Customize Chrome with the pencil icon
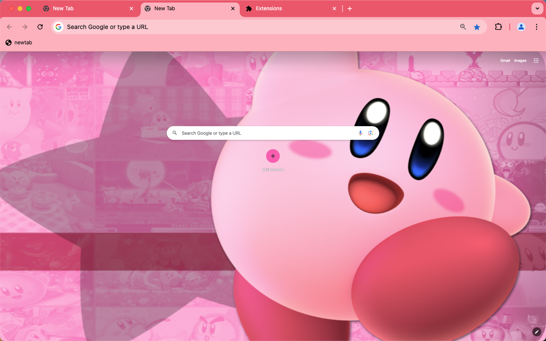The width and height of the screenshot is (546, 341). [537, 332]
